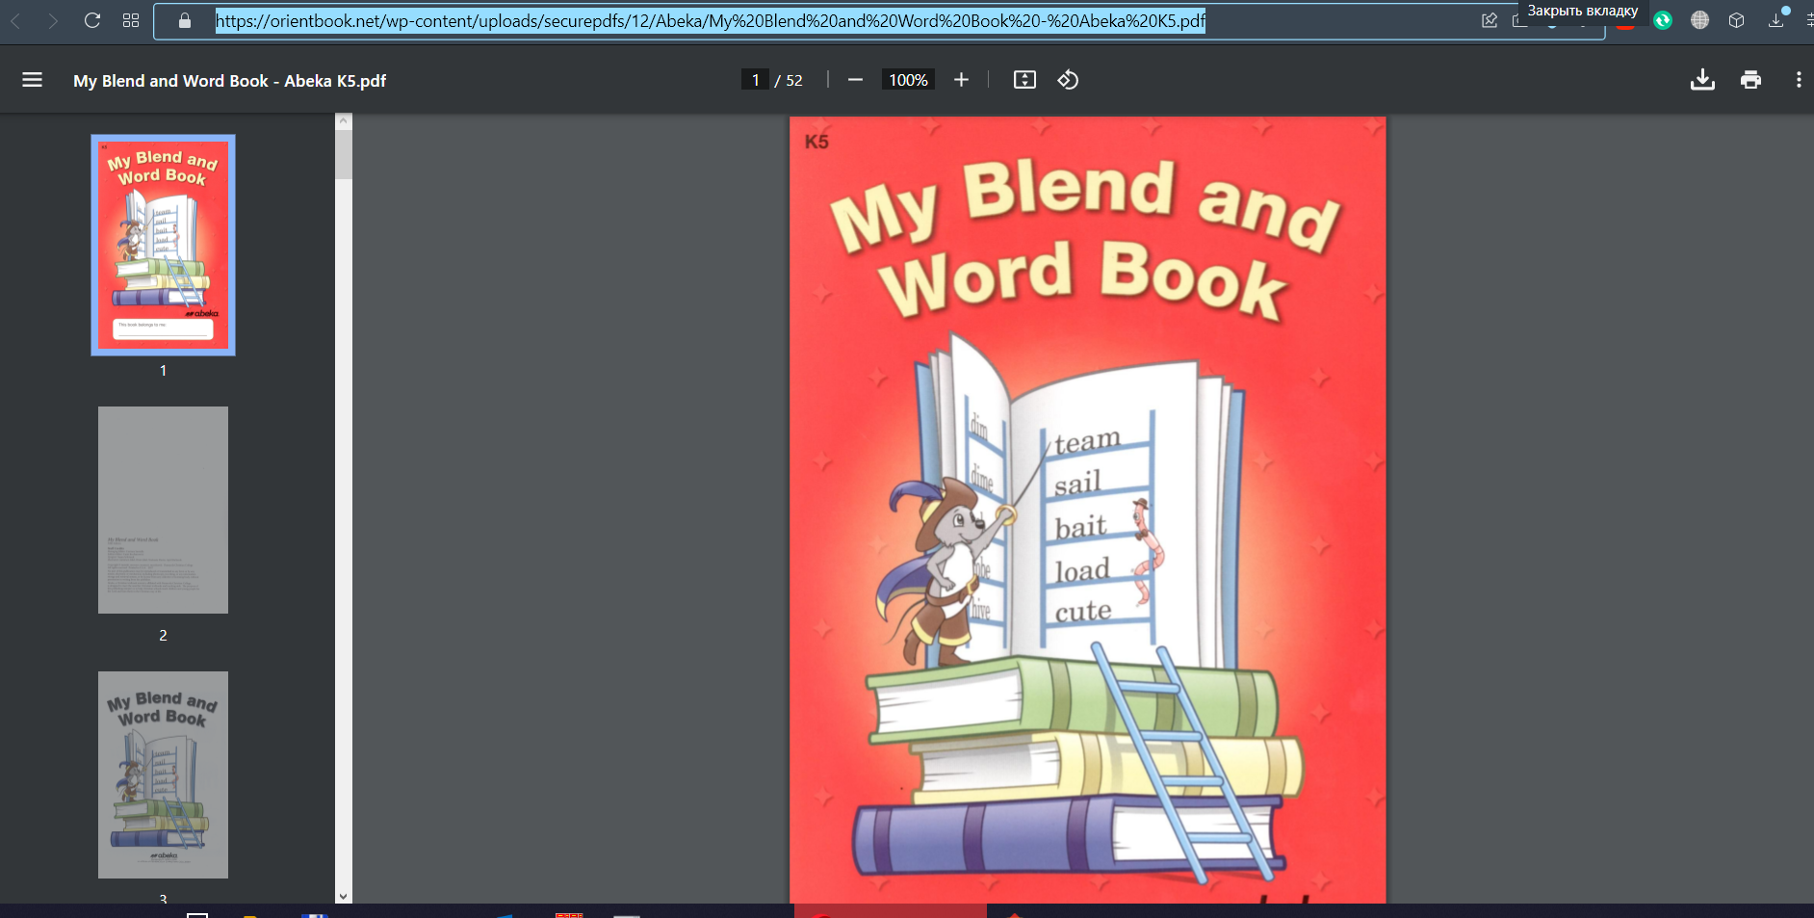Click the 'K5' label on the cover page
Screen dimensions: 1814x918
coord(816,142)
